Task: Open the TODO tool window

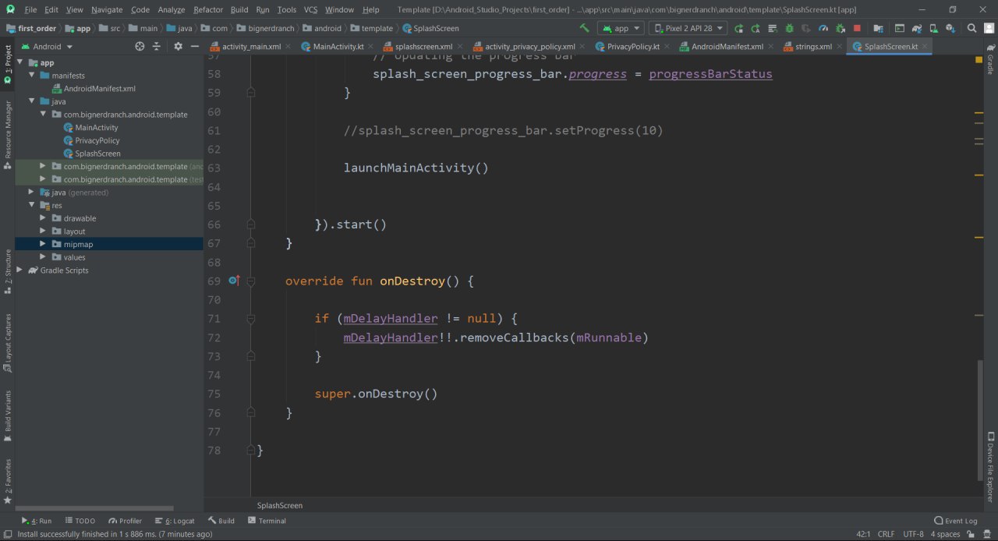Action: click(x=80, y=521)
